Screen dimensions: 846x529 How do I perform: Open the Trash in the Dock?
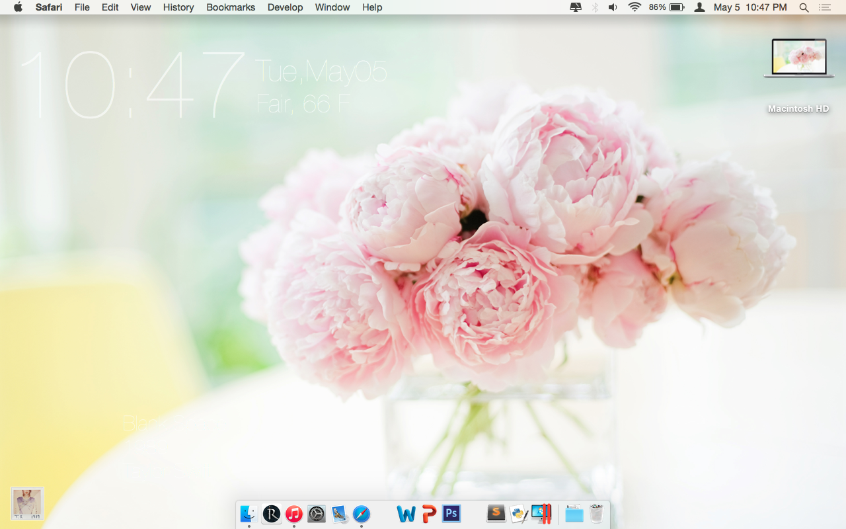[597, 514]
